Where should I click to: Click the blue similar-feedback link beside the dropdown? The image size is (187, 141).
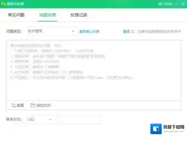coord(89,31)
